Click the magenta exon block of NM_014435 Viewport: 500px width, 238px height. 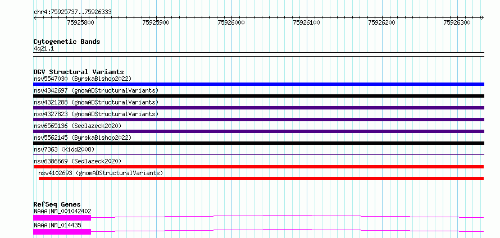click(62, 232)
